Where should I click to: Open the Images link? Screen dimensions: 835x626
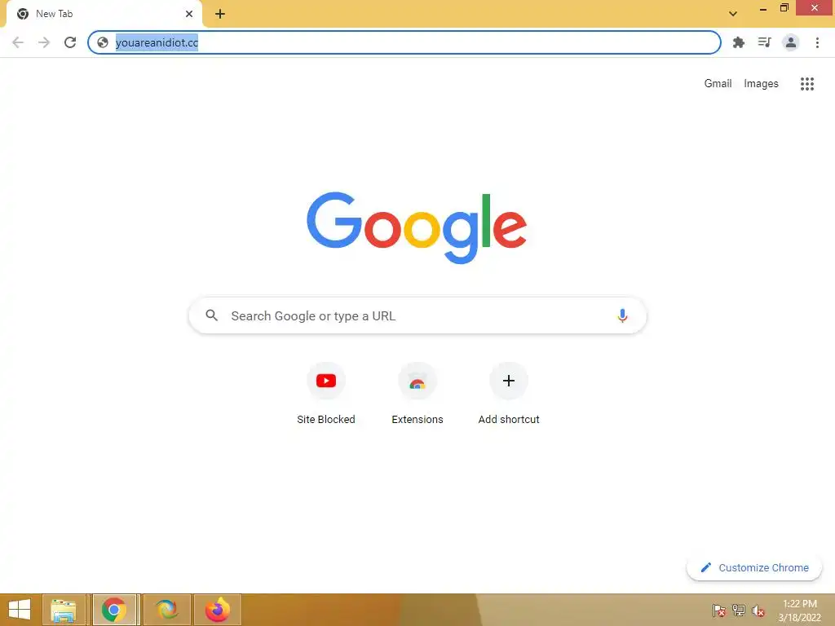tap(761, 84)
